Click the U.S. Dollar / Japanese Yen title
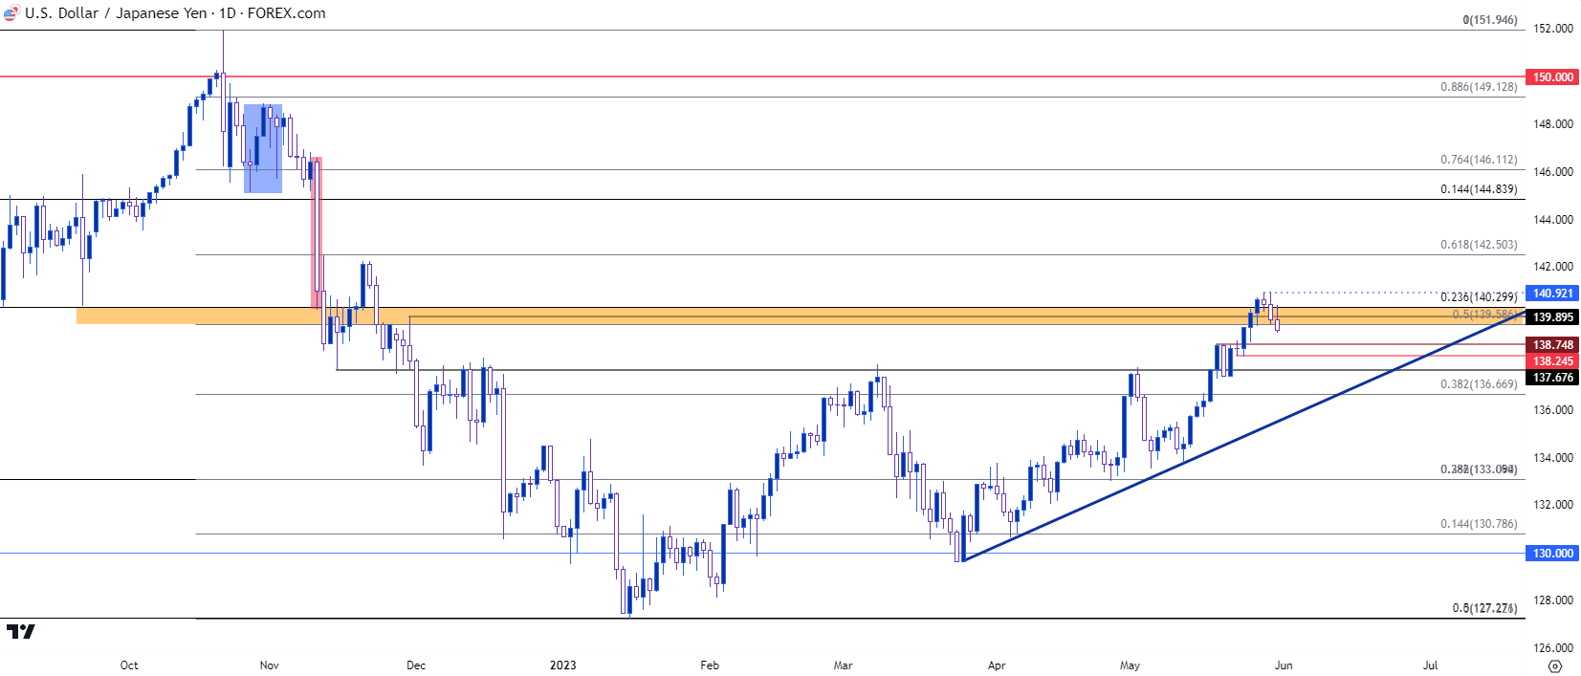Viewport: 1581px width, 676px height. tap(115, 13)
